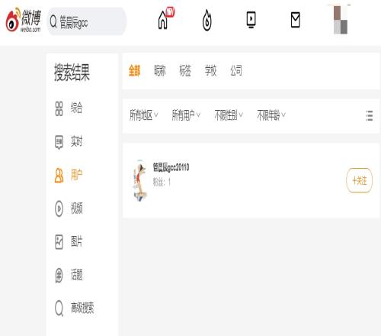
Task: Select the 全部 tab
Action: (134, 70)
